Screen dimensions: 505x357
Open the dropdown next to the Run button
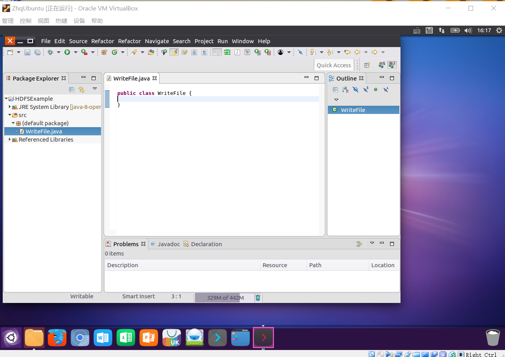75,52
